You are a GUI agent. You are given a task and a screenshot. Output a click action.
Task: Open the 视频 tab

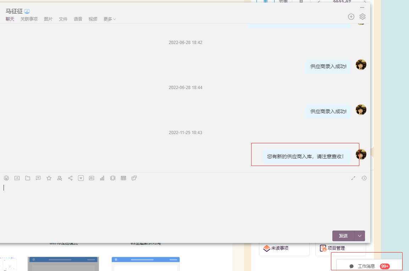point(93,19)
